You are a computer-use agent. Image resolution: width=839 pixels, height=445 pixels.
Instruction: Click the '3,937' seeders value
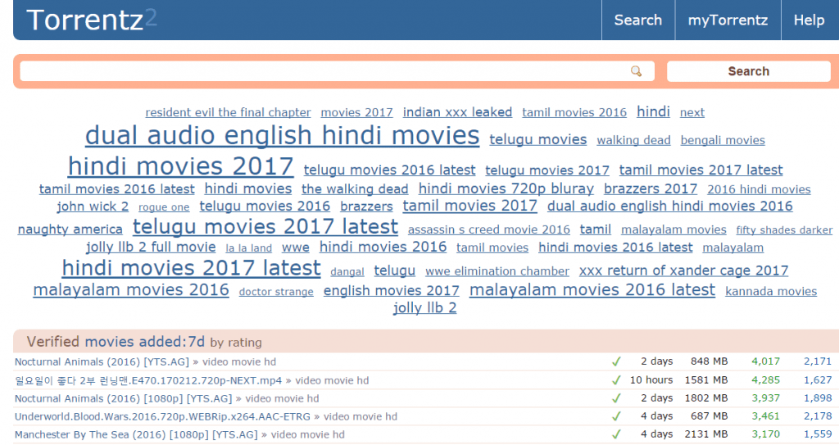(x=766, y=397)
